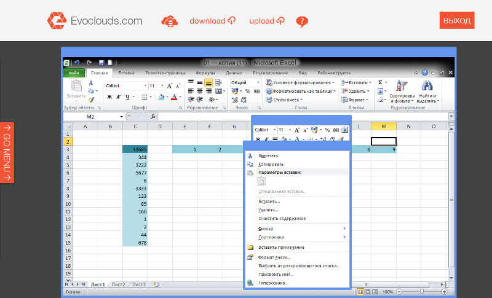Viewport: 492px width, 298px height.
Task: Click the ribbon red font color A
Action: click(174, 97)
